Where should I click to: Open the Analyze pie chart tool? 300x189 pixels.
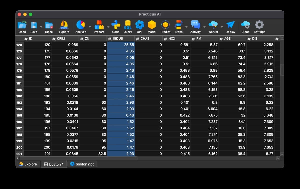click(81, 25)
